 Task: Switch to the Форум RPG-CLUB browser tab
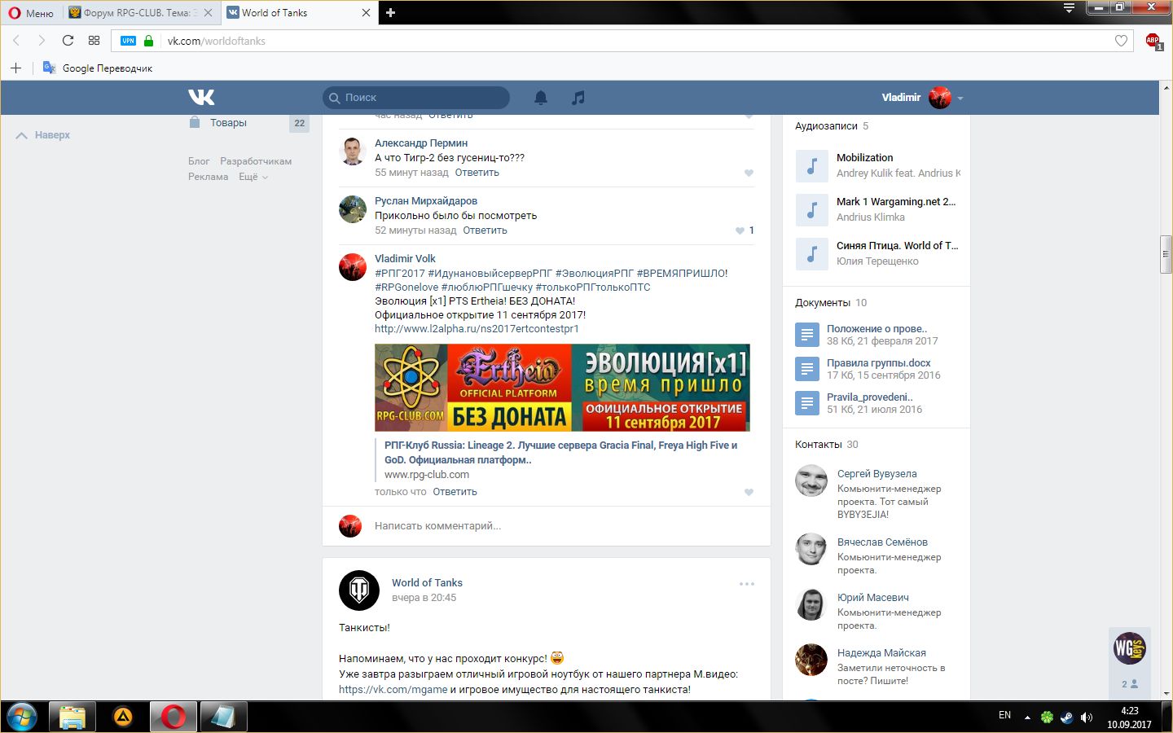[138, 13]
